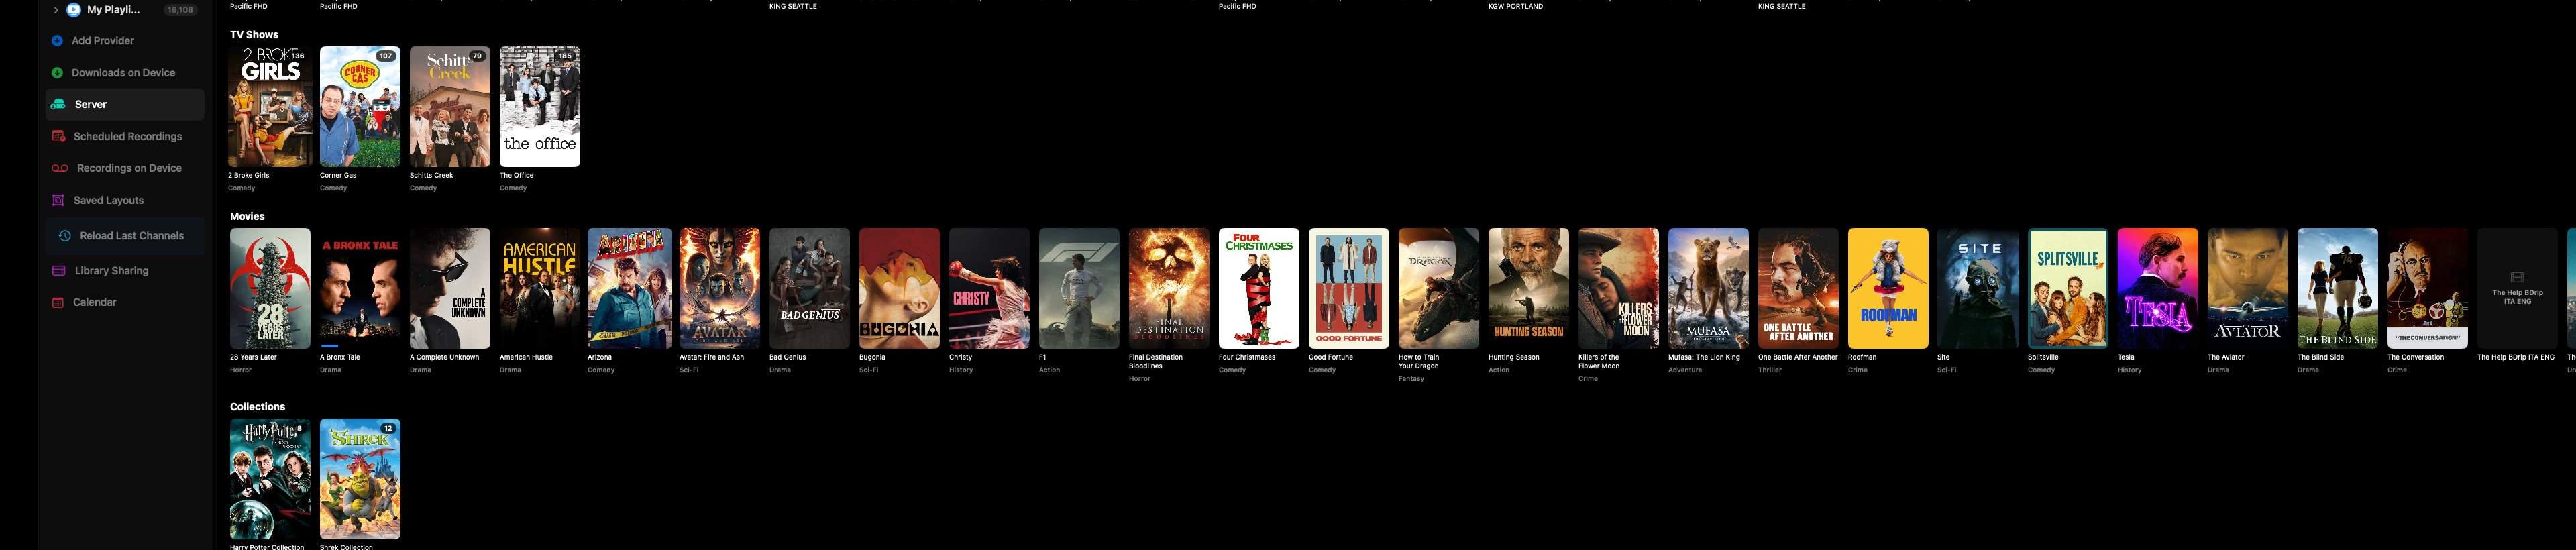The image size is (2576, 550).
Task: Open Library Sharing via its purple icon
Action: click(x=58, y=271)
